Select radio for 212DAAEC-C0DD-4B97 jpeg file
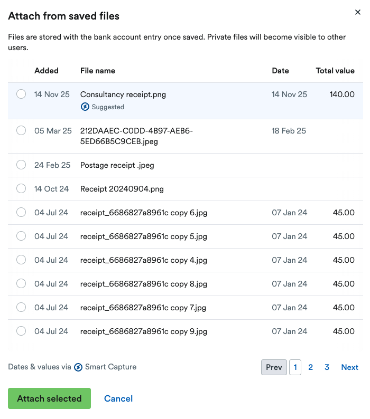The width and height of the screenshot is (370, 419). click(21, 130)
